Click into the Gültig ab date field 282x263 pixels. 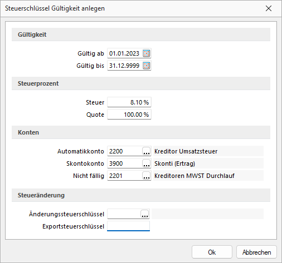click(x=125, y=53)
